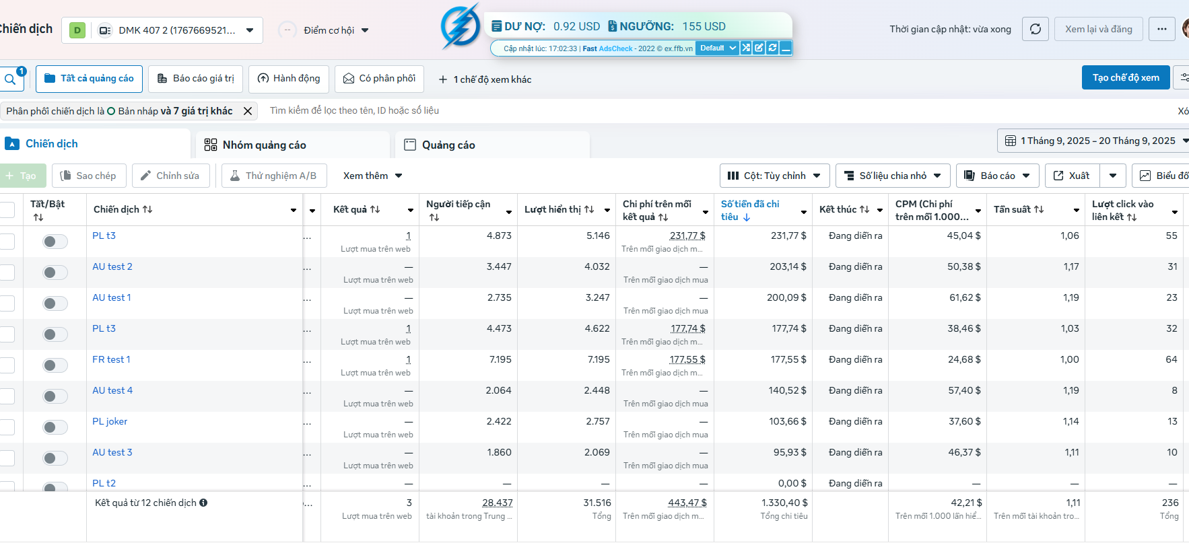This screenshot has height=543, width=1189.
Task: Click the Tạo chế độ xem button
Action: click(1125, 77)
